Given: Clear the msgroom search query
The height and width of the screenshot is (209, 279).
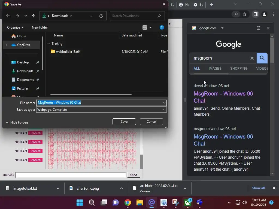Looking at the screenshot, I should coord(252,58).
